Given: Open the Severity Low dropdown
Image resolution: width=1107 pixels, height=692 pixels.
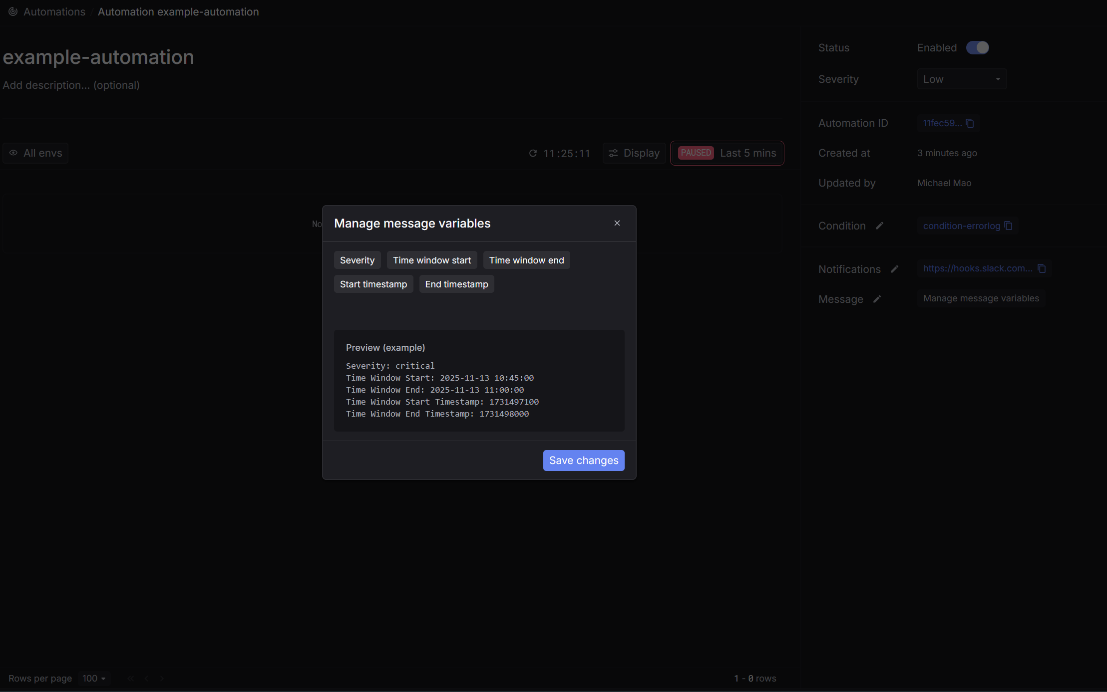Looking at the screenshot, I should tap(961, 79).
